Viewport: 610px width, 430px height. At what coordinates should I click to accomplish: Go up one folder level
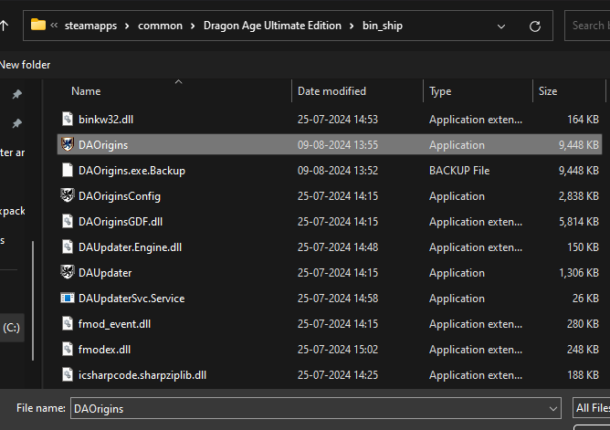click(4, 26)
